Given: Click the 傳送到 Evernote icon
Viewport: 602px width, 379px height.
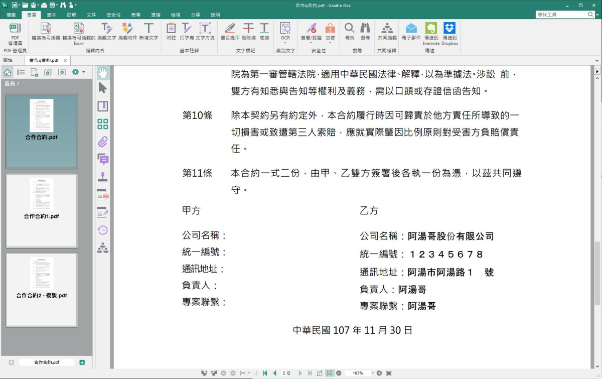Looking at the screenshot, I should [x=430, y=31].
